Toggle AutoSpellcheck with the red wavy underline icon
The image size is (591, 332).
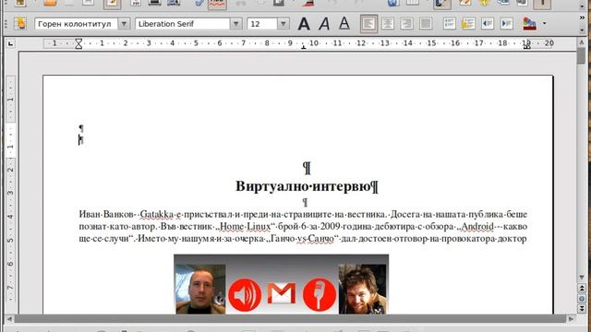218,4
